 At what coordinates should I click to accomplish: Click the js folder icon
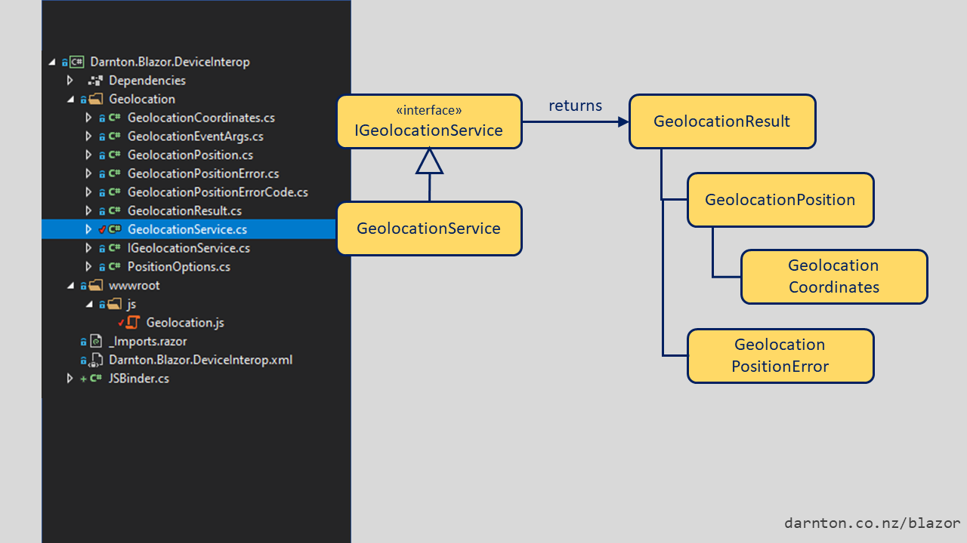[114, 304]
